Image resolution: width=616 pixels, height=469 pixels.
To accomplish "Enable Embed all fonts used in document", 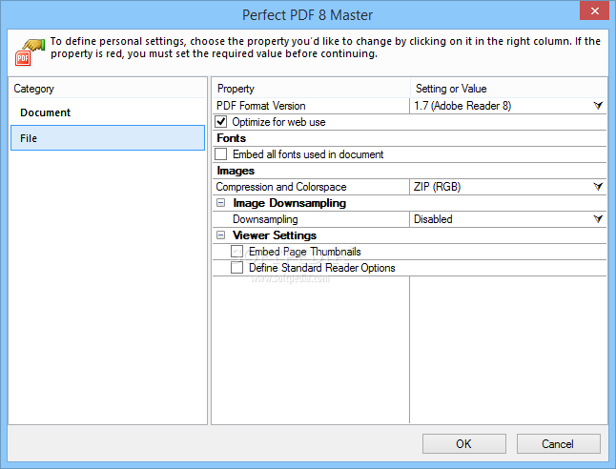I will 221,154.
